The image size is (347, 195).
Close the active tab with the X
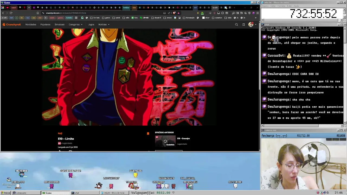(x=29, y=8)
